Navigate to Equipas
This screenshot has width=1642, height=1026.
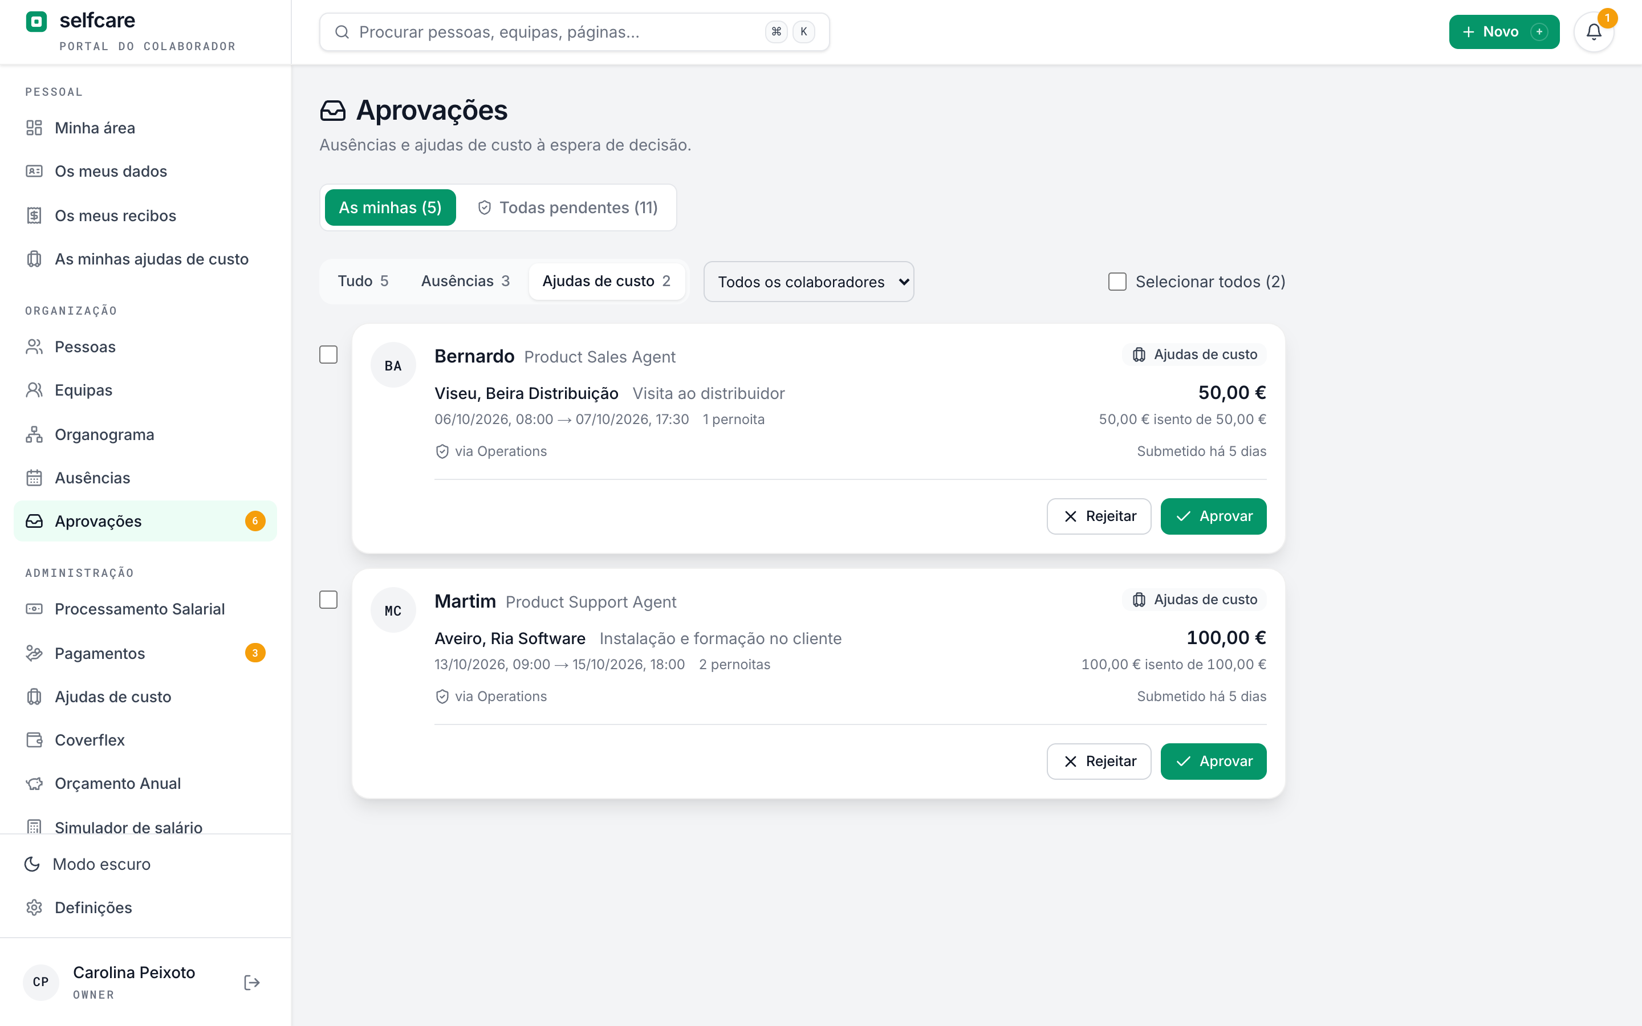[145, 390]
